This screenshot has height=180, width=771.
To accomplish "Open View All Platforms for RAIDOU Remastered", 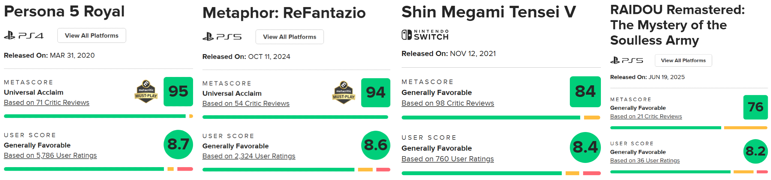I will click(x=683, y=61).
